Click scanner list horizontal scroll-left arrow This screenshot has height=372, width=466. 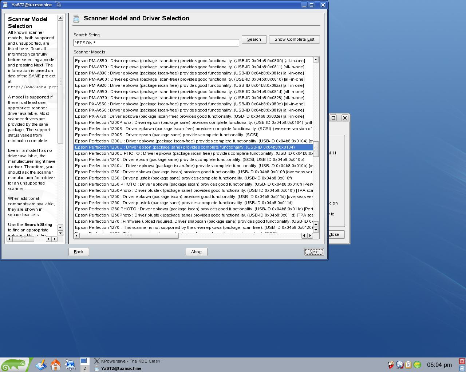[76, 235]
